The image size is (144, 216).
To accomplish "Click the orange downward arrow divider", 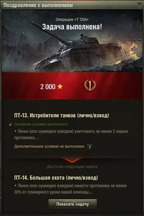I will point(72,160).
